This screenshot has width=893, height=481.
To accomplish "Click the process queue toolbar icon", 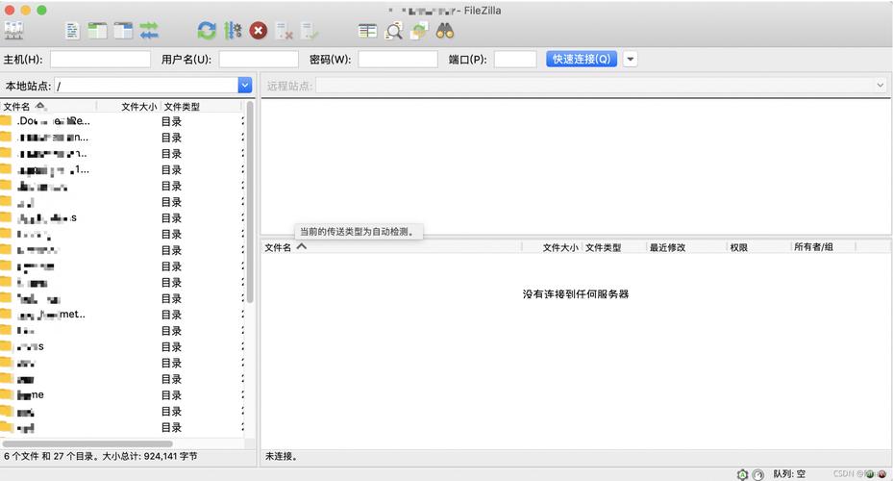I will pos(233,31).
